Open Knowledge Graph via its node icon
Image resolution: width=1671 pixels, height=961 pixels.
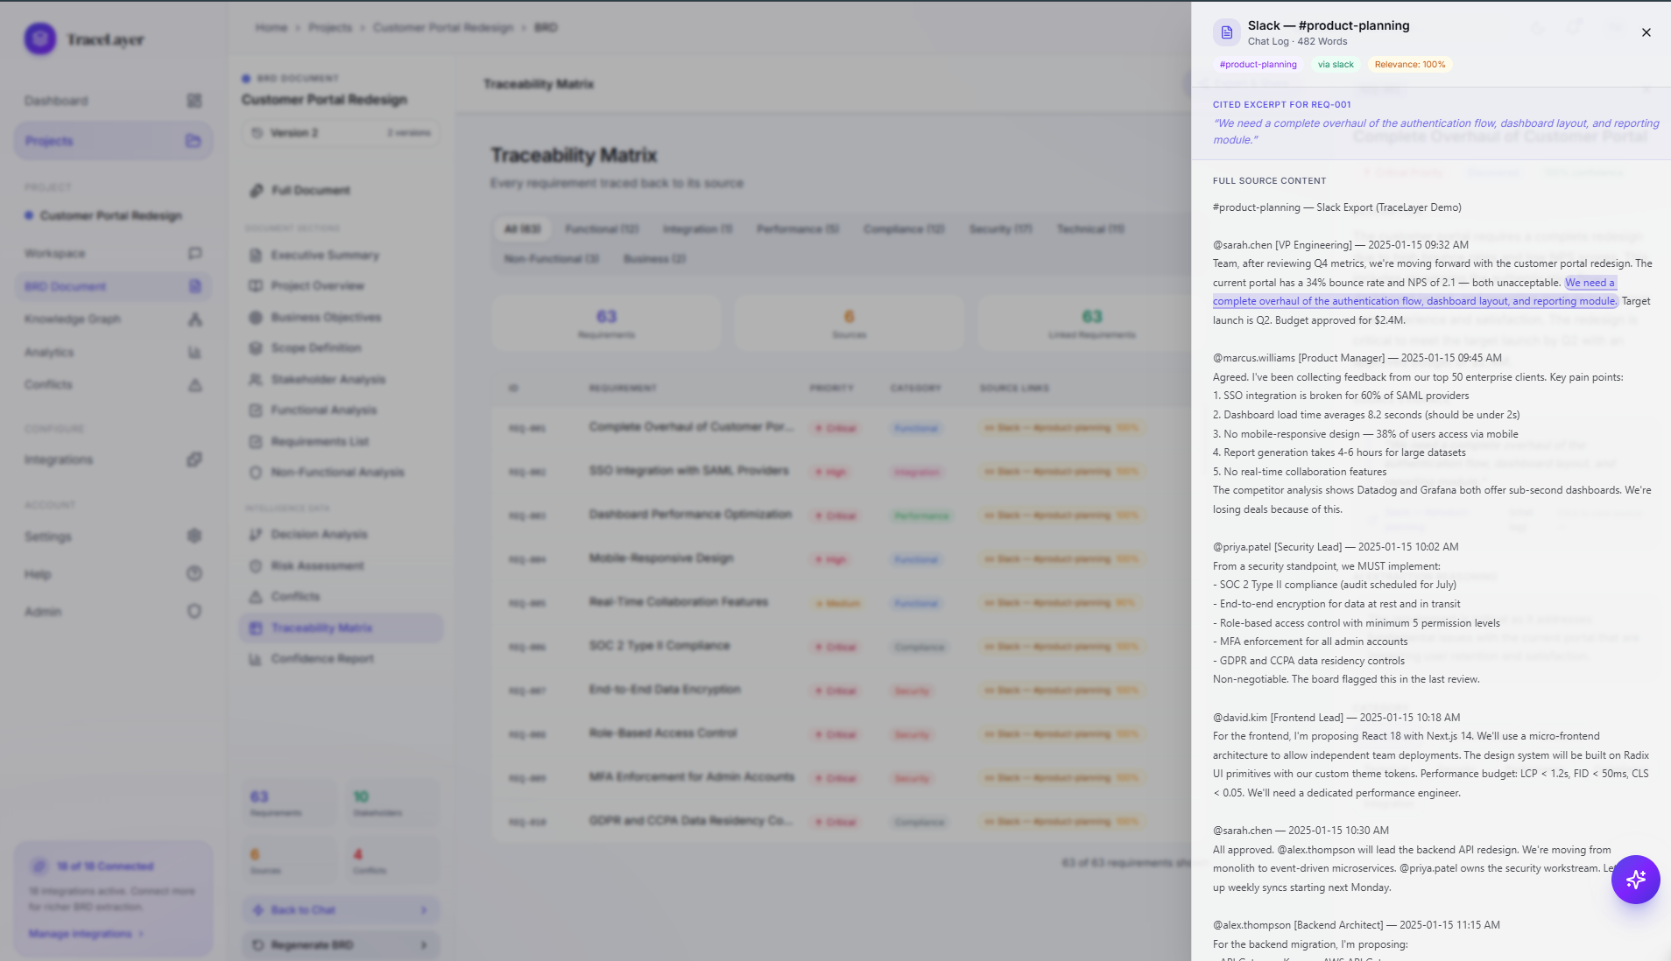click(194, 319)
